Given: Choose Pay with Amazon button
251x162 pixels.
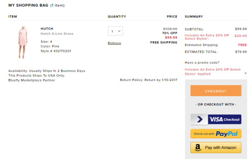Looking at the screenshot, I should point(216,147).
